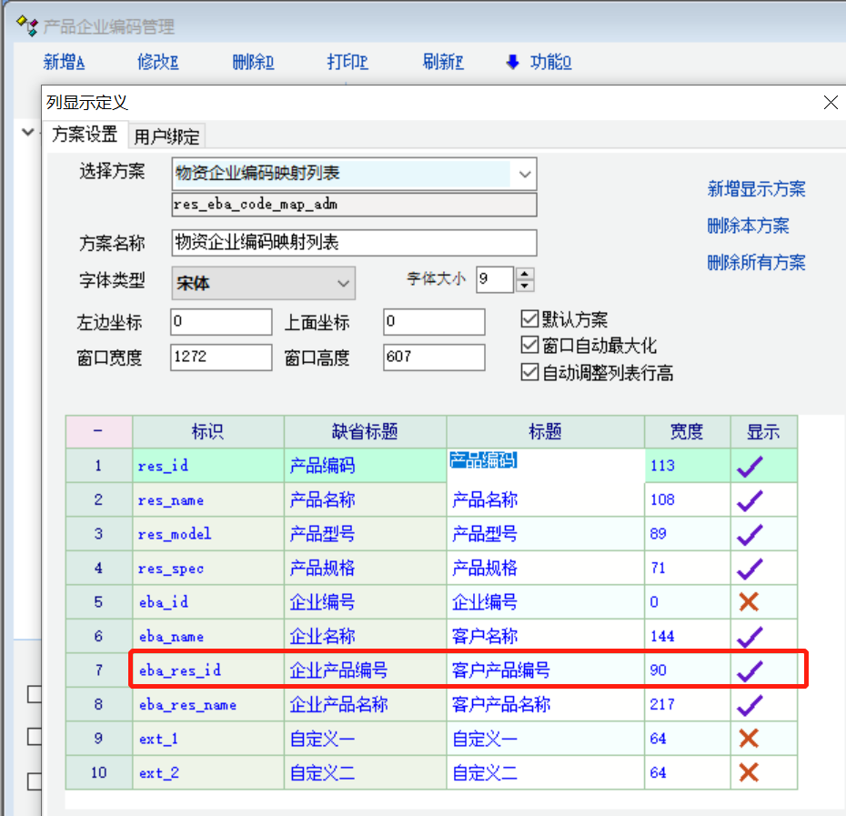The width and height of the screenshot is (846, 816).
Task: Click red X display icon for ext_2 row
Action: click(x=750, y=772)
